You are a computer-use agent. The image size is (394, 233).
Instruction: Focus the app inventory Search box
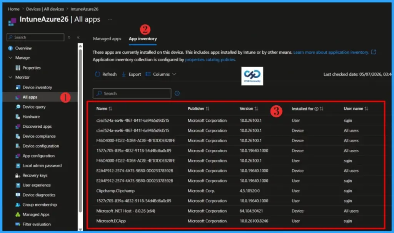pos(132,93)
